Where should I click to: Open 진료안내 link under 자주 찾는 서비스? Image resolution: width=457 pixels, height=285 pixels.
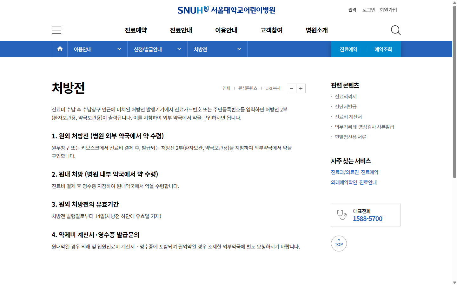coord(368,182)
